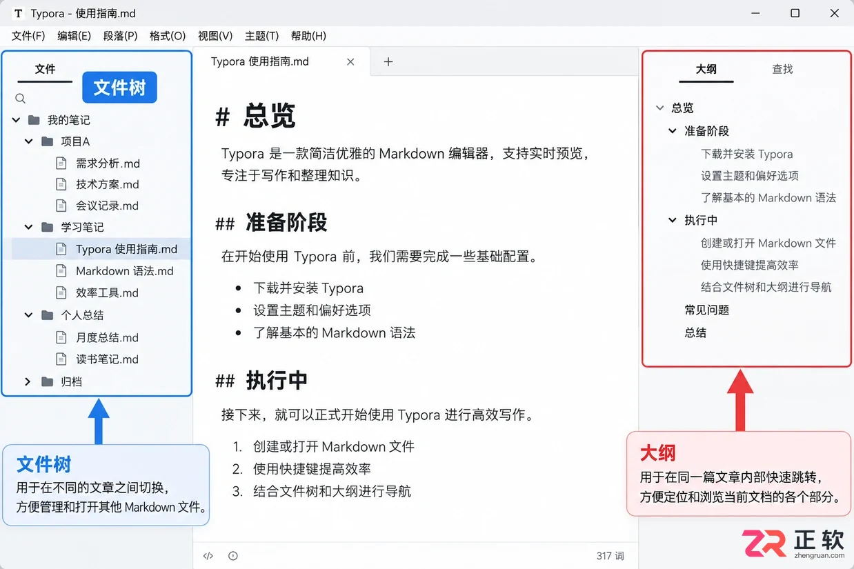Jump to 使用快捷键提高效率 in outline

coord(750,265)
